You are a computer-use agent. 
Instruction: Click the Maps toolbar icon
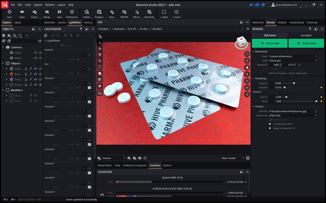(x=164, y=12)
